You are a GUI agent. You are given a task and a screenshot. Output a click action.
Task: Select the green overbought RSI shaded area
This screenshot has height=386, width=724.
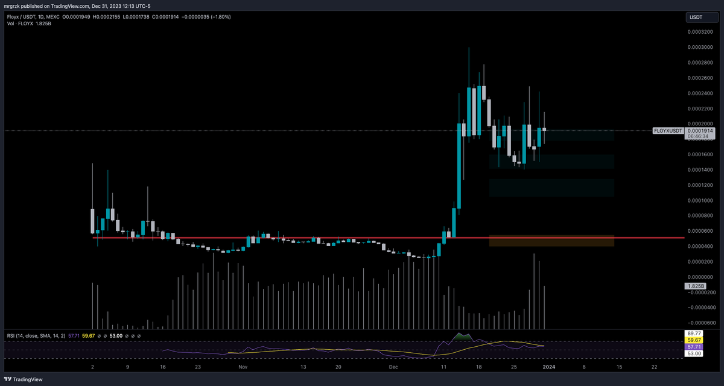click(x=462, y=337)
